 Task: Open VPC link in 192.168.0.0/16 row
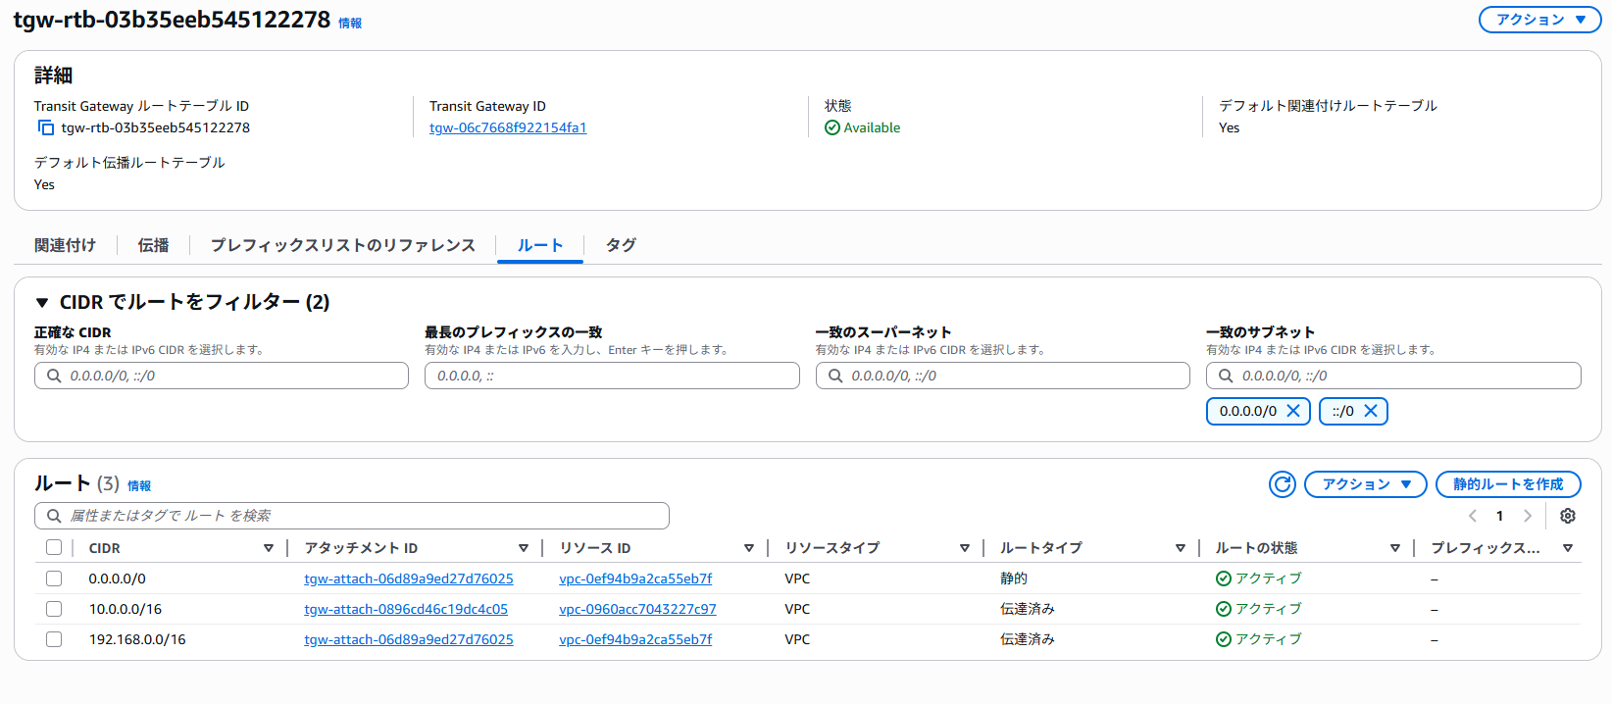(635, 639)
